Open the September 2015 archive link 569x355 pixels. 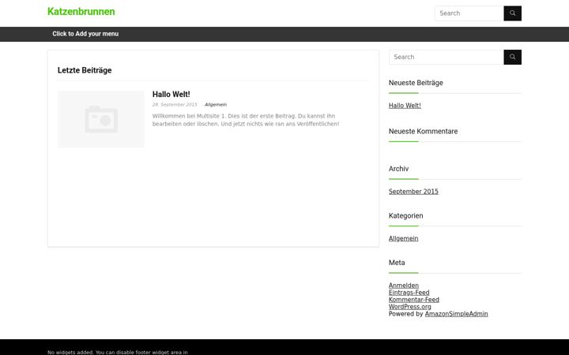pyautogui.click(x=413, y=192)
